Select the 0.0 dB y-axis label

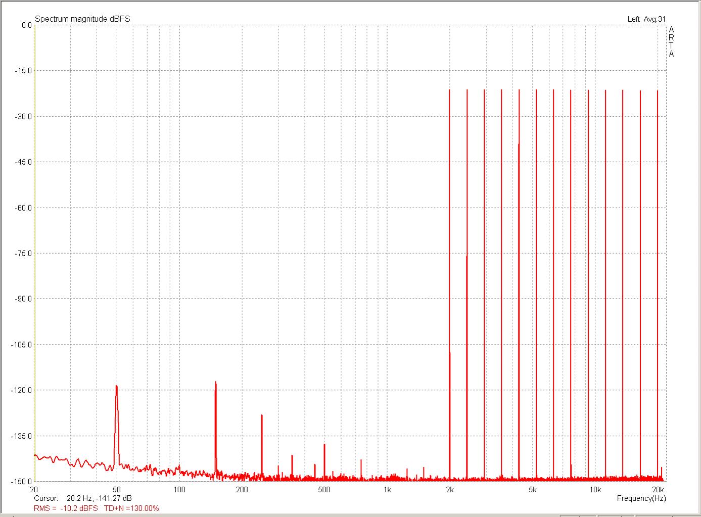pos(26,25)
